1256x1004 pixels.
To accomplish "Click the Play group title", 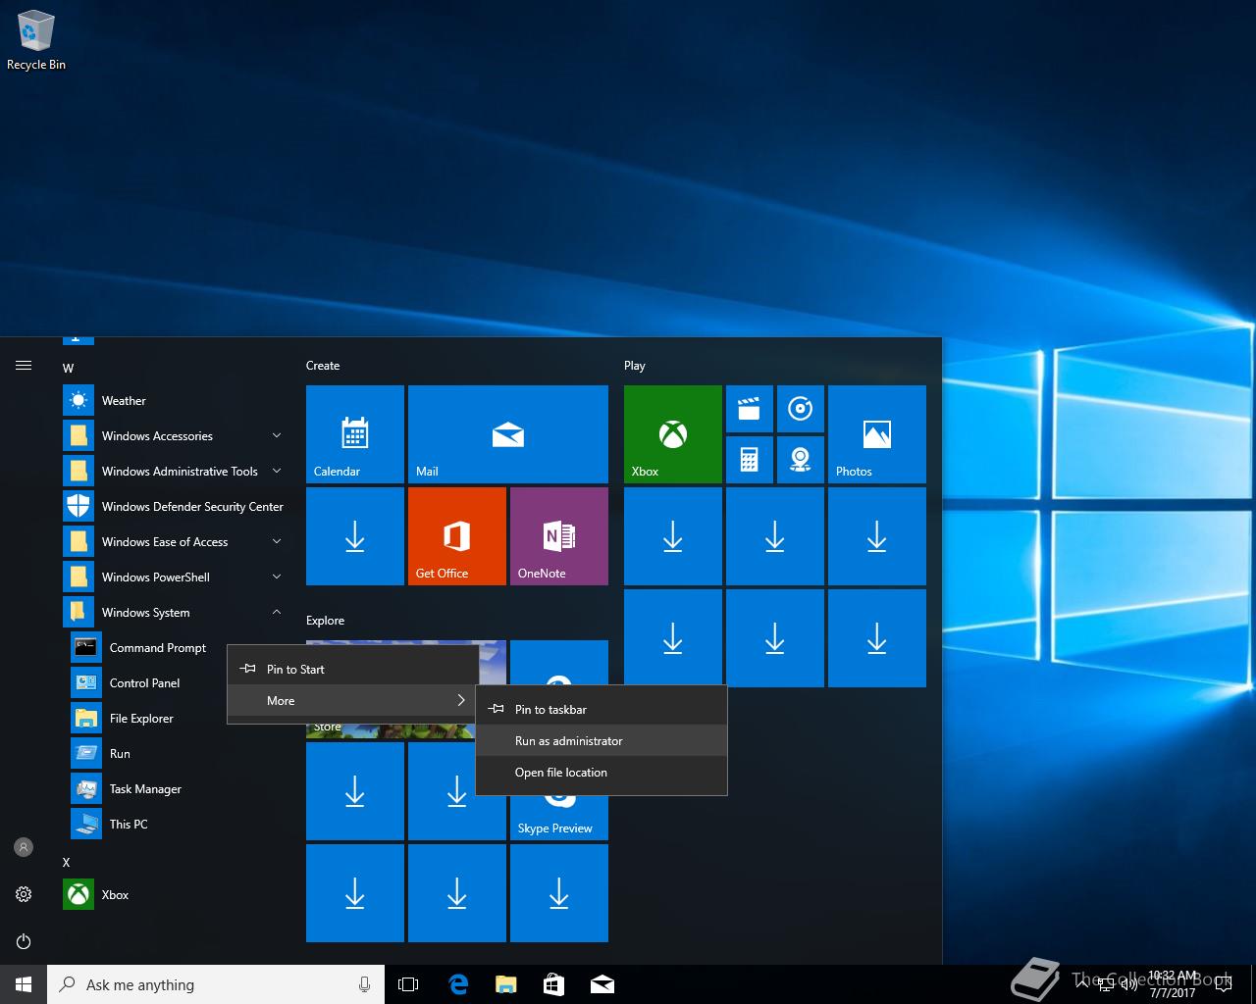I will [x=635, y=365].
